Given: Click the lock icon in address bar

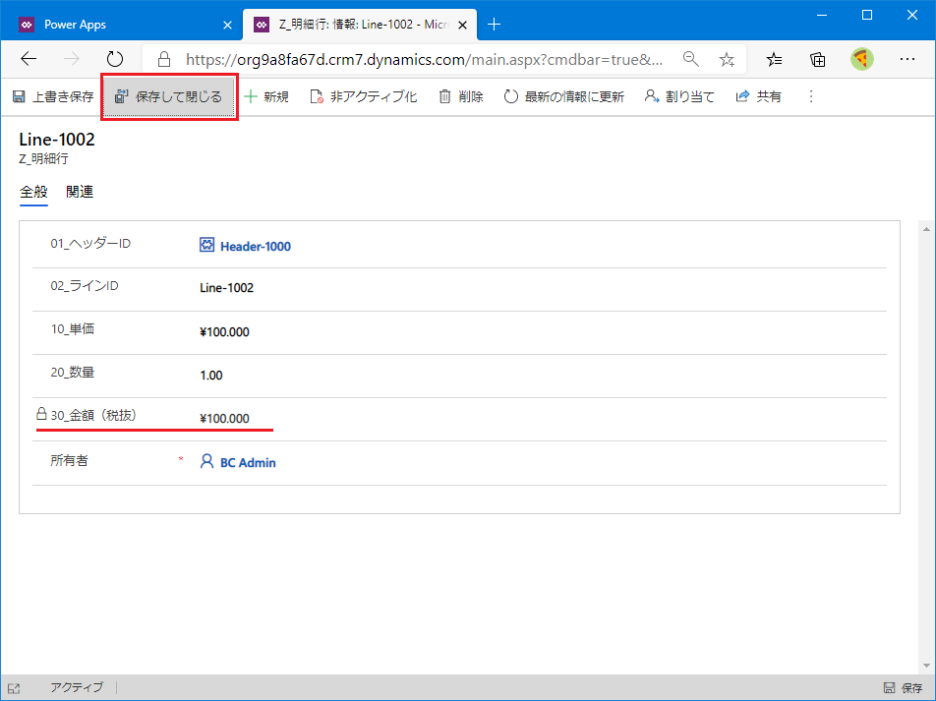Looking at the screenshot, I should click(x=164, y=59).
